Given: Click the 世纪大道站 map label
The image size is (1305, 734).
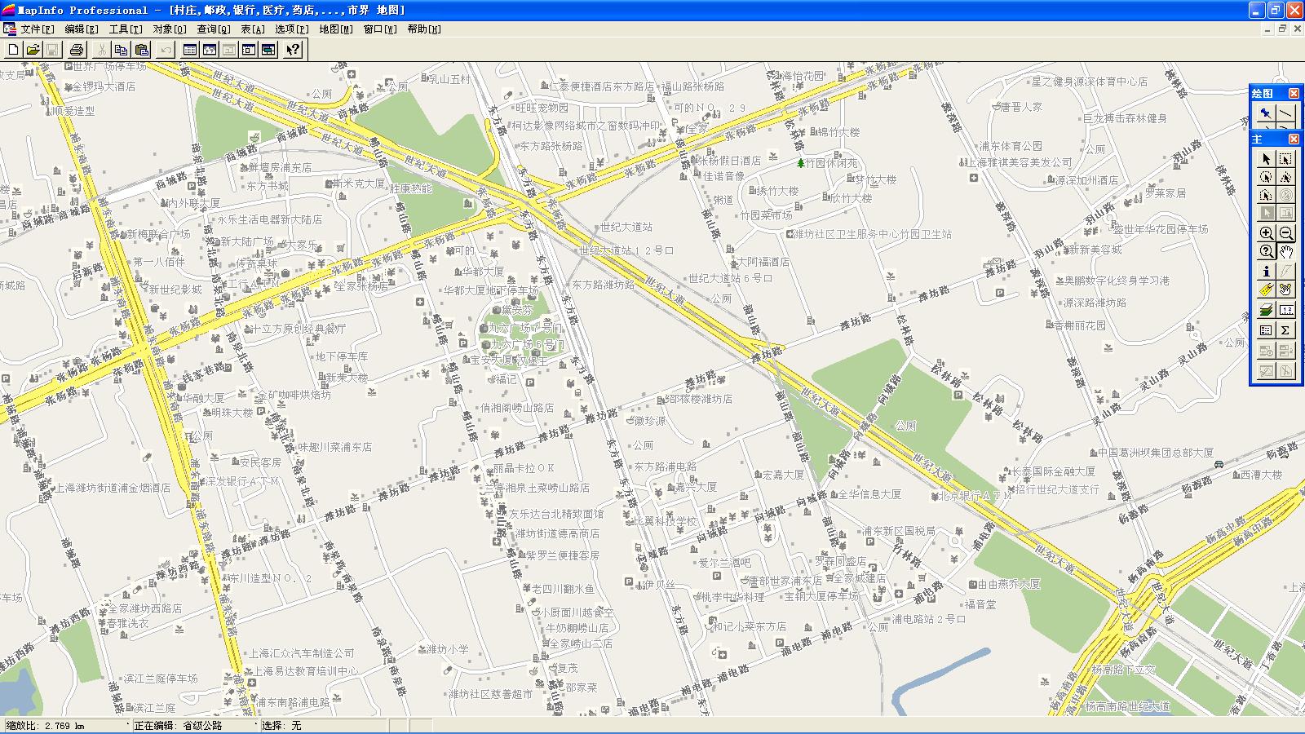Looking at the screenshot, I should coord(626,227).
